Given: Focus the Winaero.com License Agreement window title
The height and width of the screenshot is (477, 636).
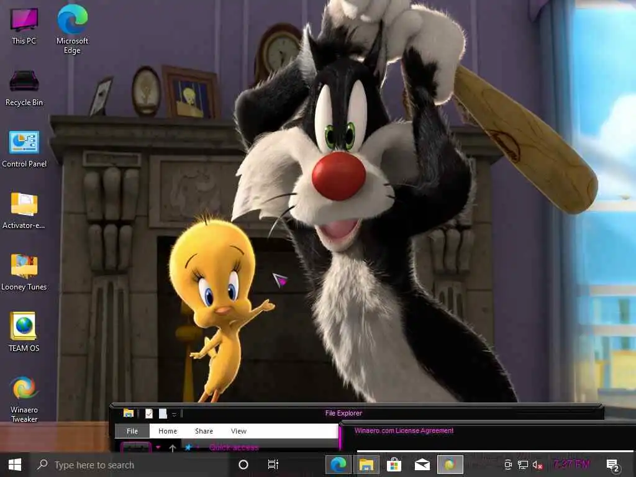Looking at the screenshot, I should [x=404, y=430].
